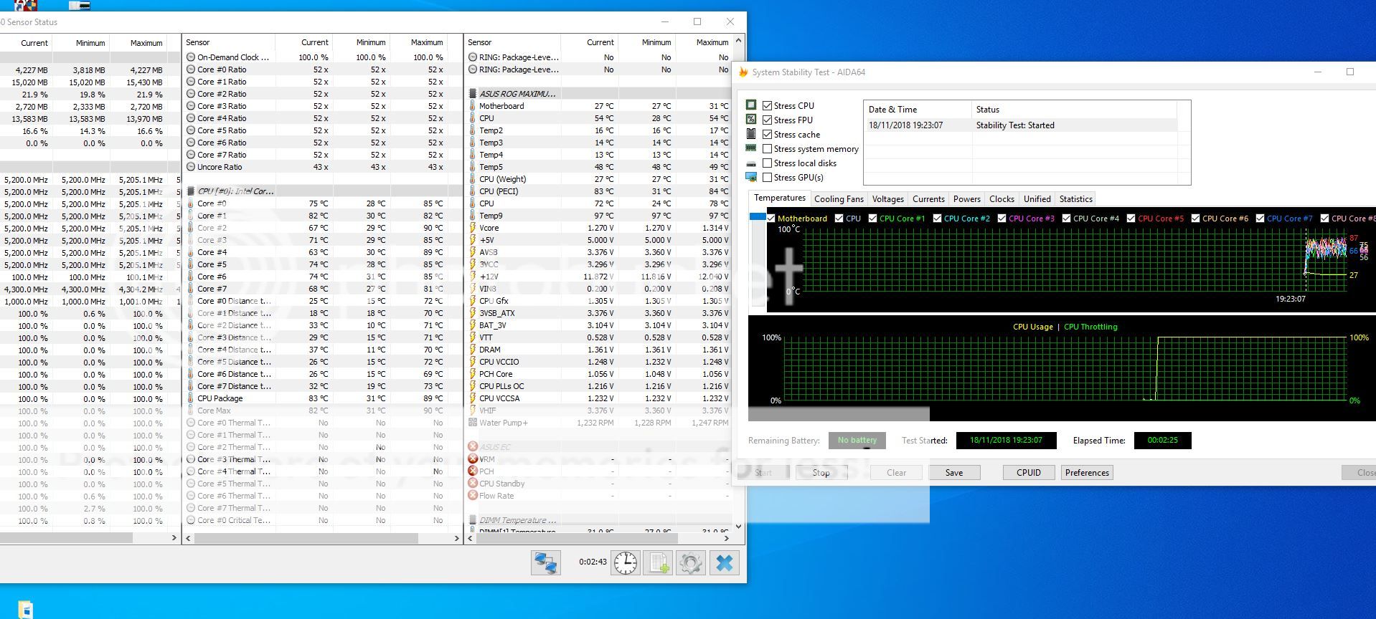1376x619 pixels.
Task: Click the remote network monitors icon in HWiNFO
Action: click(545, 563)
